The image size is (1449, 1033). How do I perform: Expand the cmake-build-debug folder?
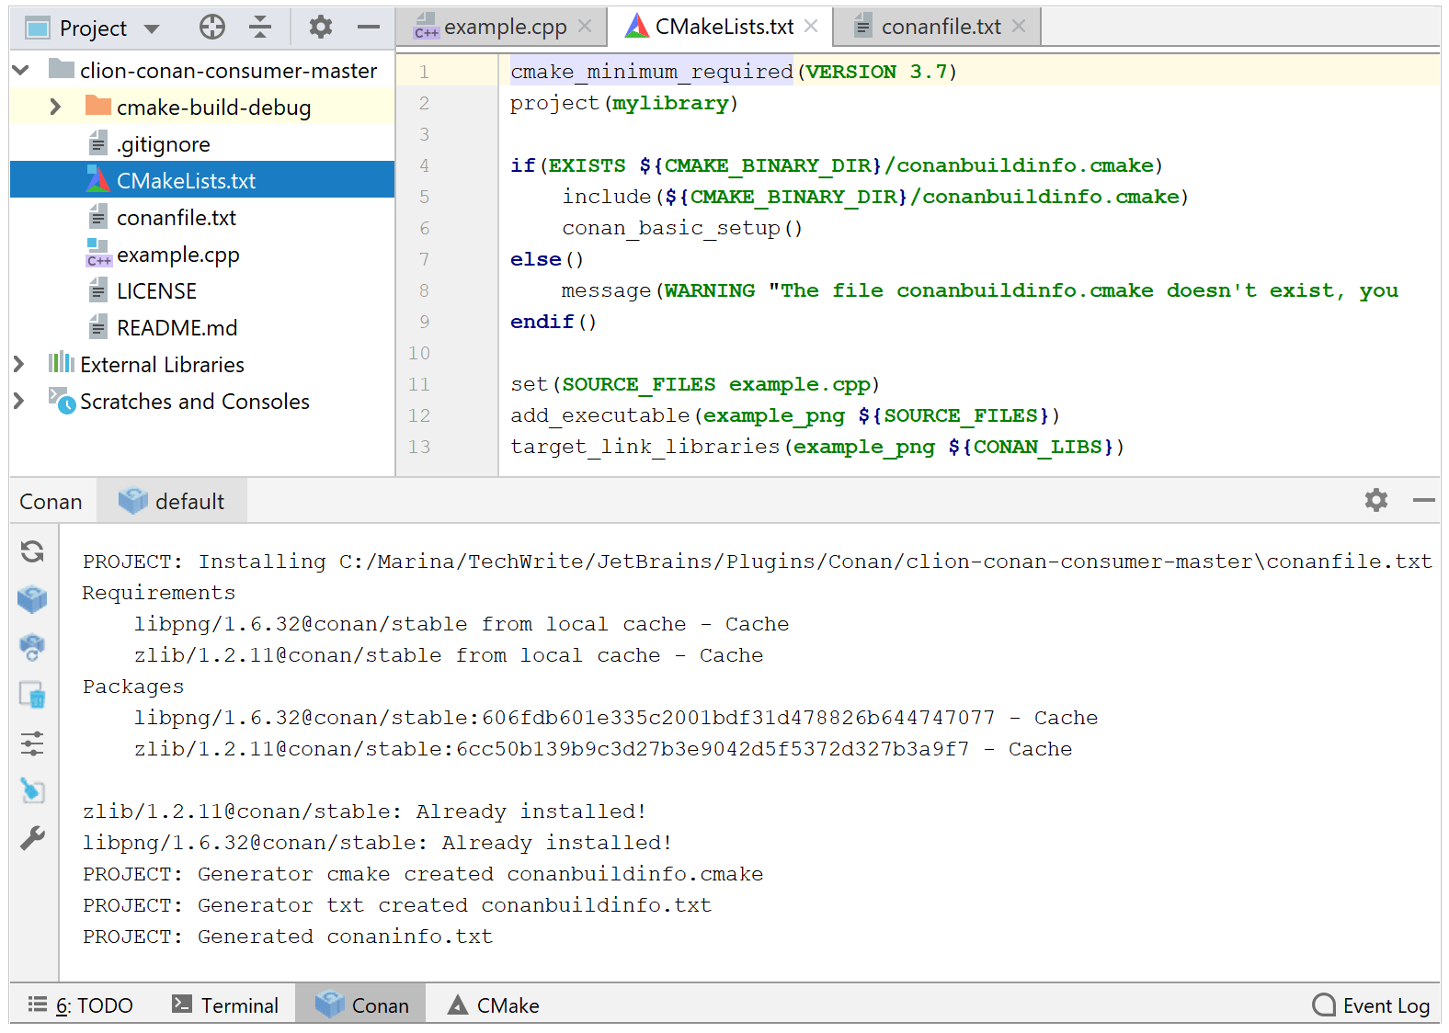[x=55, y=107]
